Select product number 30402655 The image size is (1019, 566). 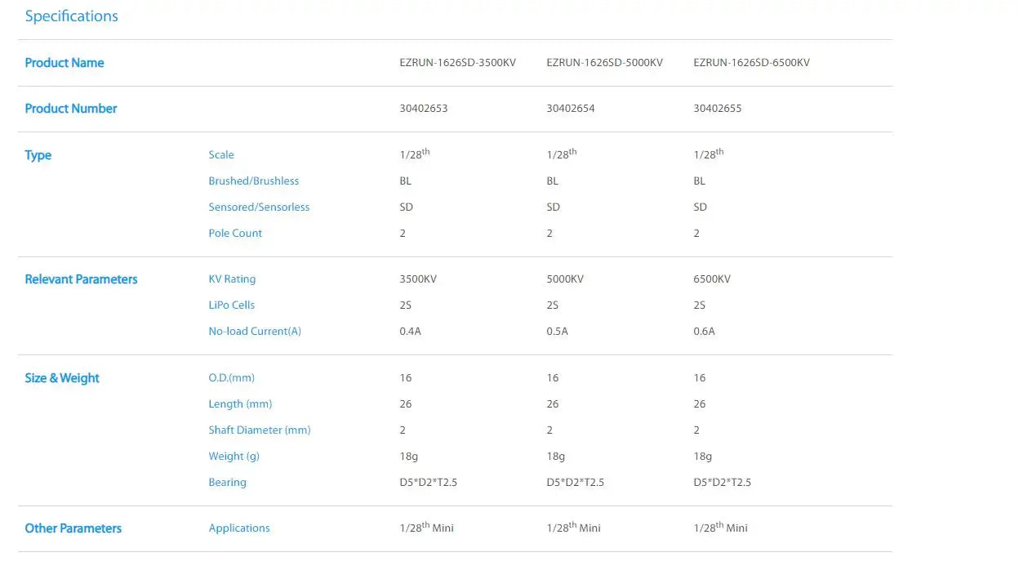718,109
